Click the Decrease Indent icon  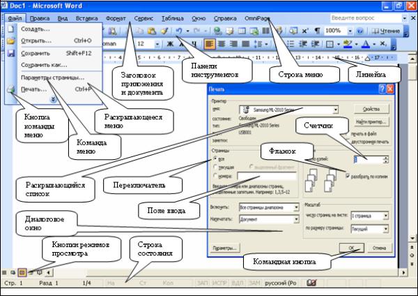[303, 44]
